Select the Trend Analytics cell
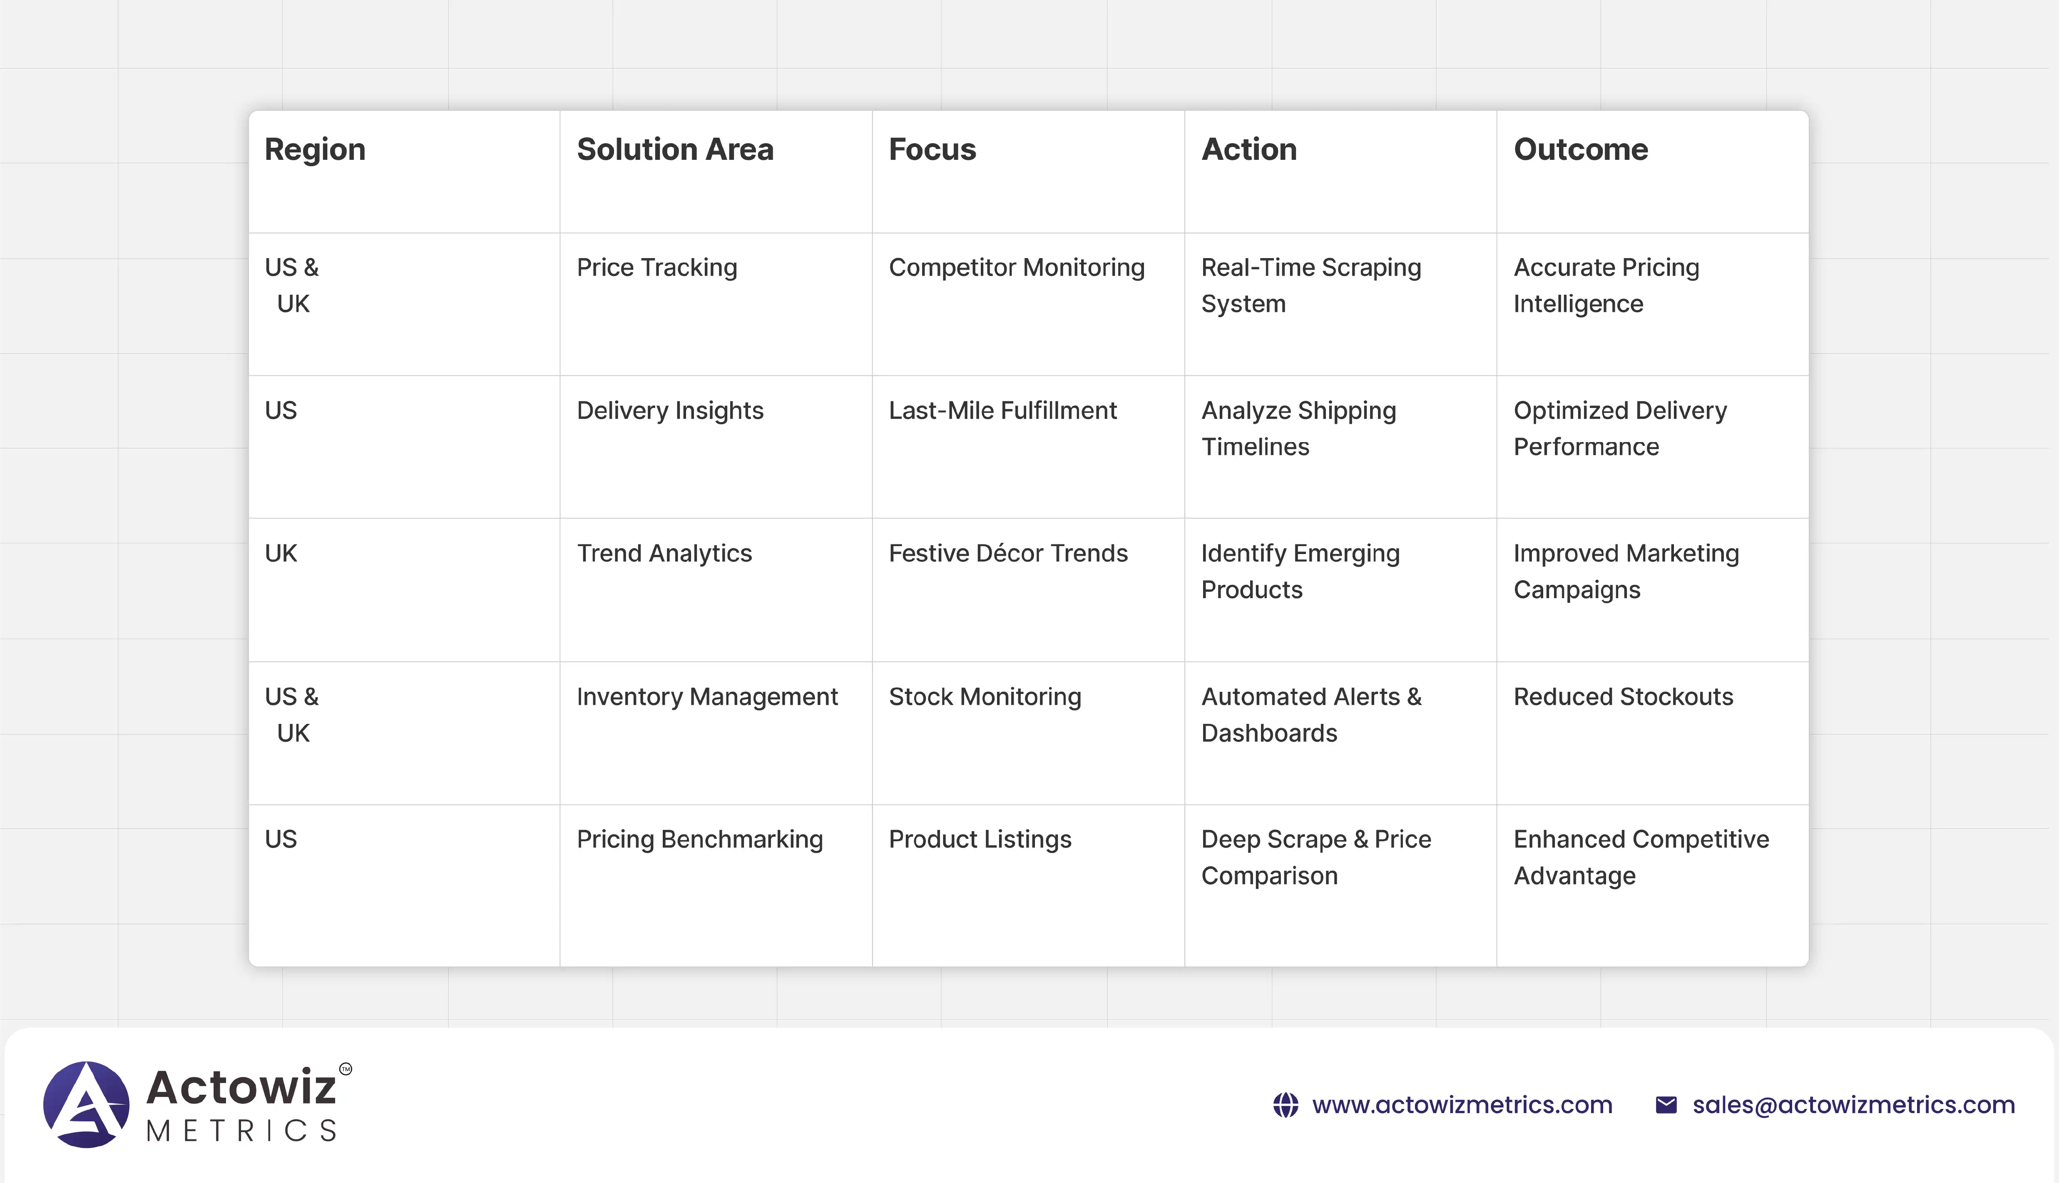The width and height of the screenshot is (2059, 1183). (664, 553)
